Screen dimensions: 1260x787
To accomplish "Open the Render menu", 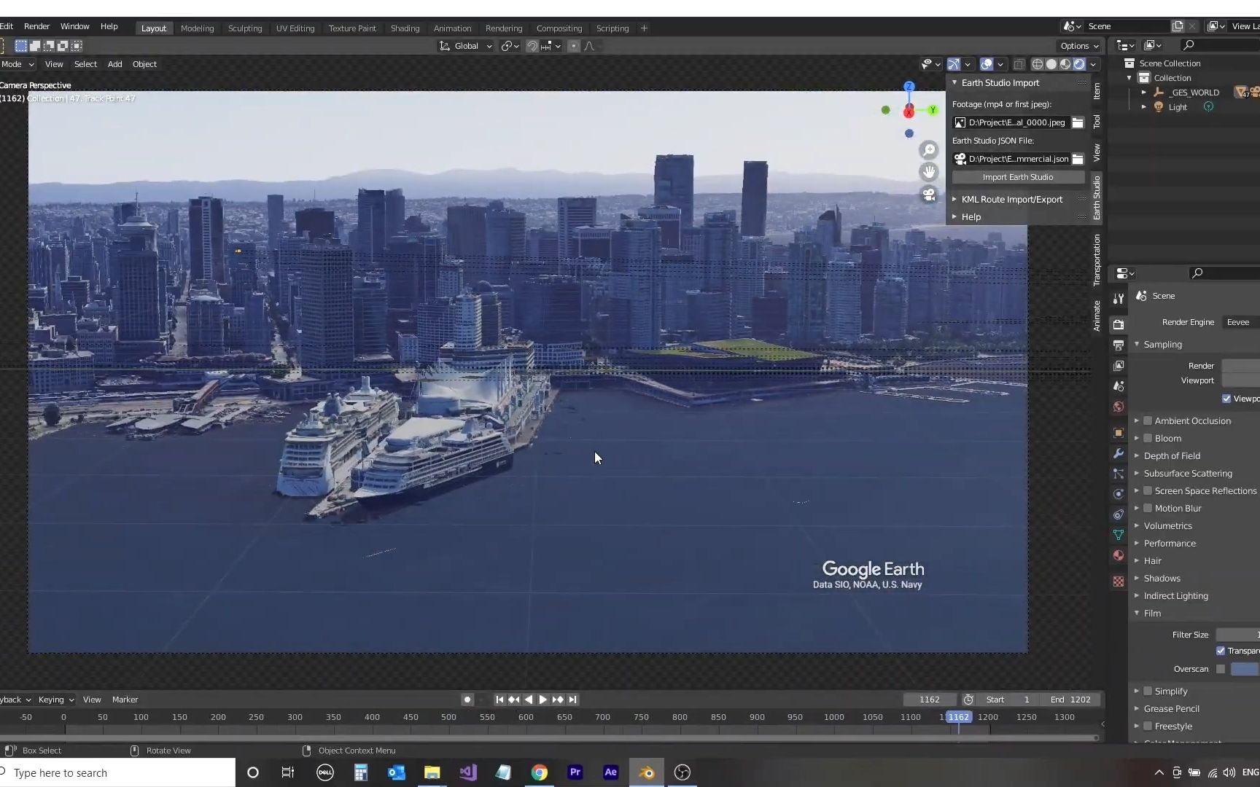I will click(x=36, y=26).
